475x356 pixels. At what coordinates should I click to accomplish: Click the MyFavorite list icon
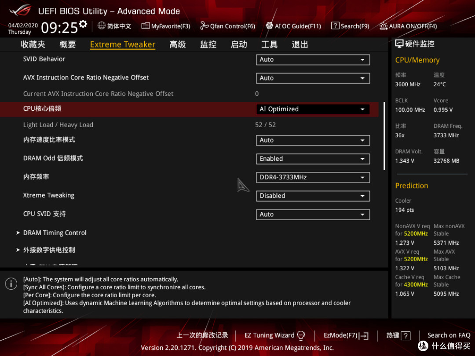146,26
